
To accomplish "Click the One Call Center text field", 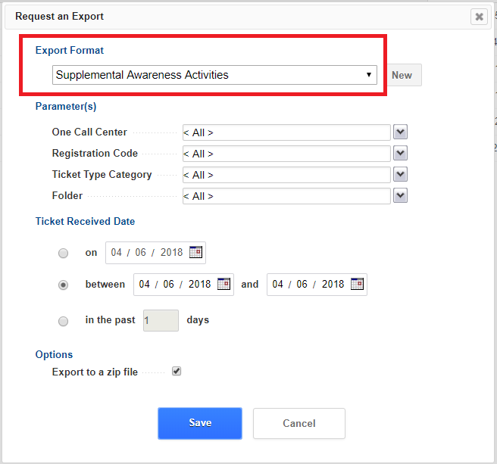I will tap(286, 132).
